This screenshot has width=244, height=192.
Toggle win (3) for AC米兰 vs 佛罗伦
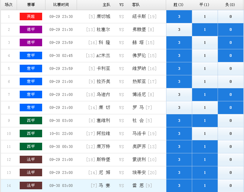click(x=179, y=56)
